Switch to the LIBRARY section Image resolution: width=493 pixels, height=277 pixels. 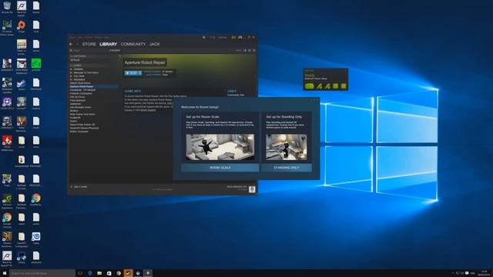click(x=108, y=45)
